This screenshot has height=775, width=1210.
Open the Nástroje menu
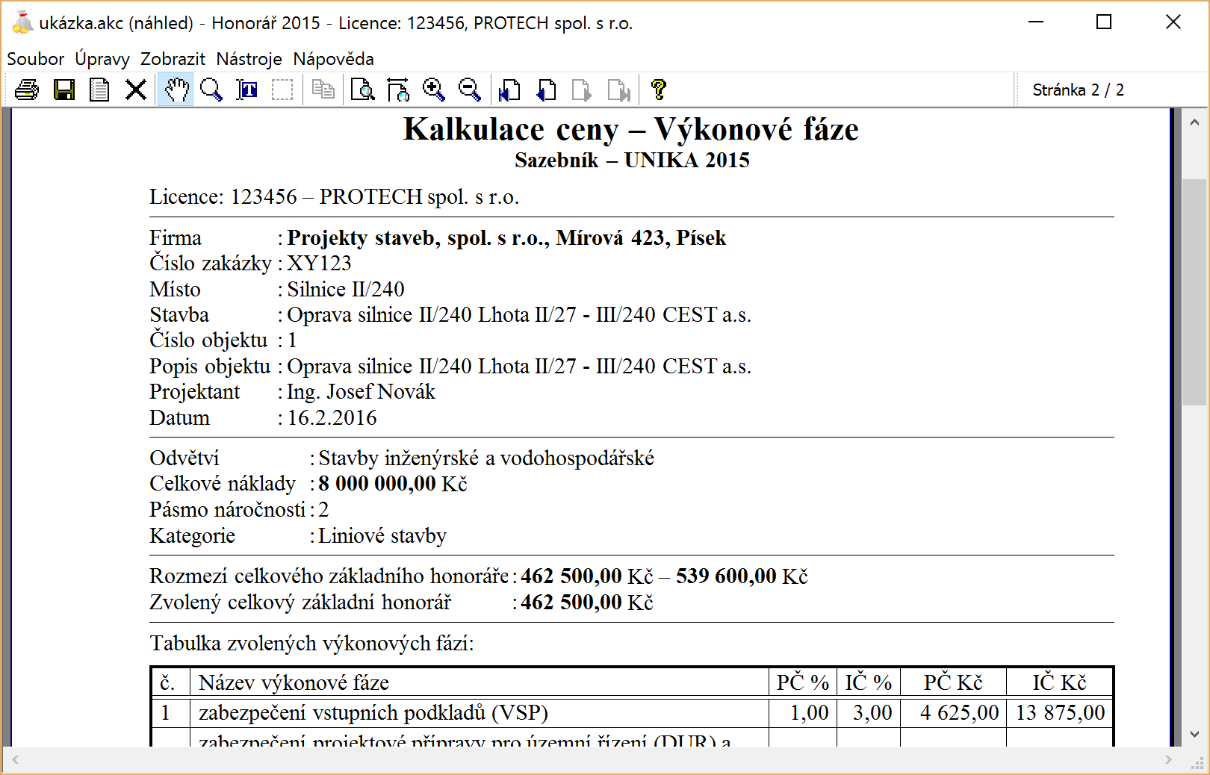pos(249,59)
